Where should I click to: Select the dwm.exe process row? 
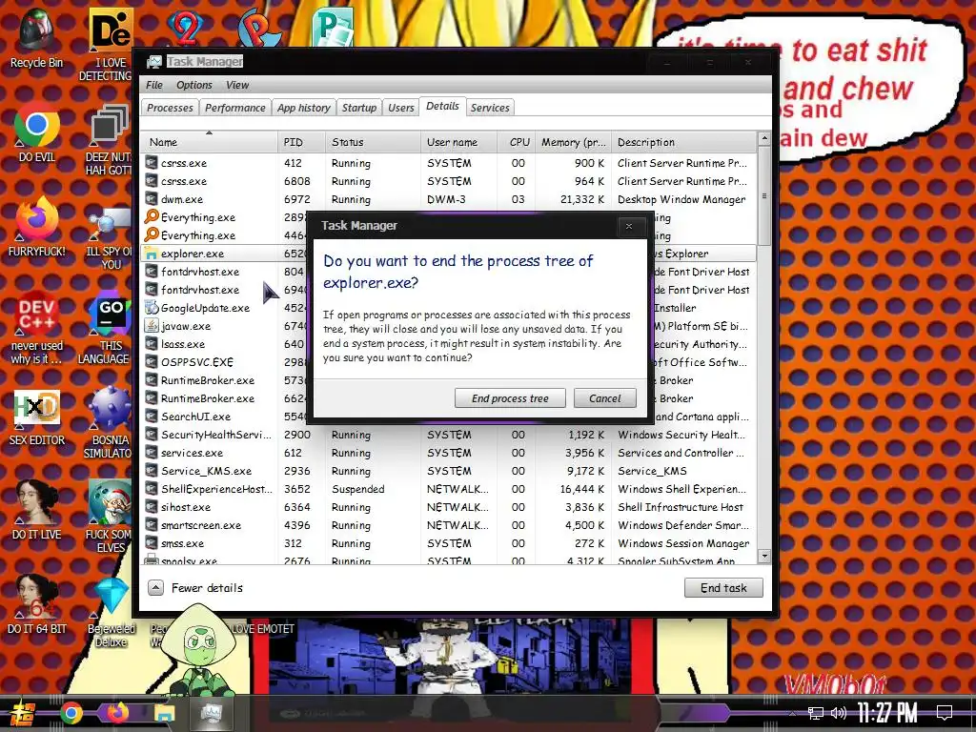[448, 199]
